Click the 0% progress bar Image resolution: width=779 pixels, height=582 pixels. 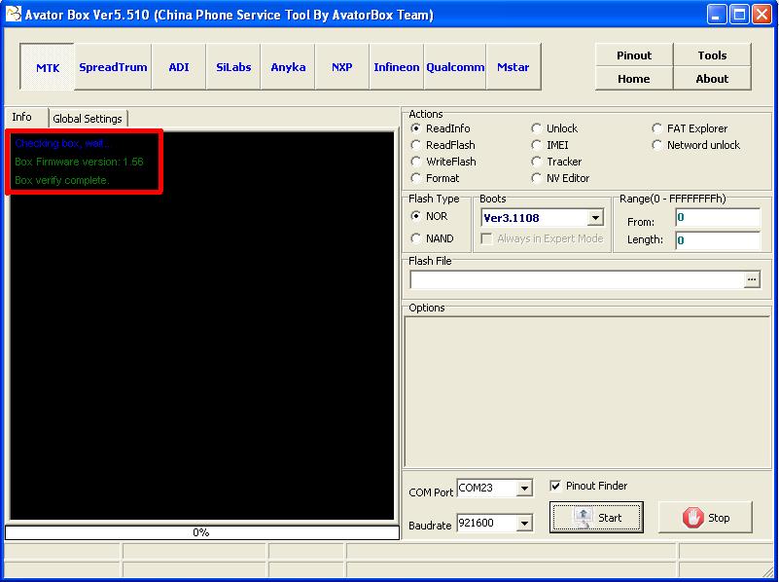click(201, 532)
